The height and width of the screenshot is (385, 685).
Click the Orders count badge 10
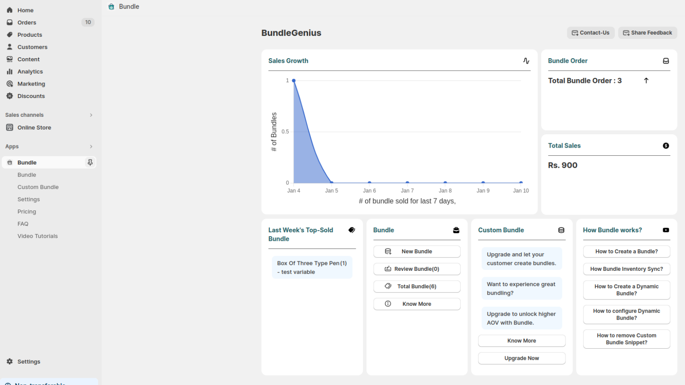[88, 22]
